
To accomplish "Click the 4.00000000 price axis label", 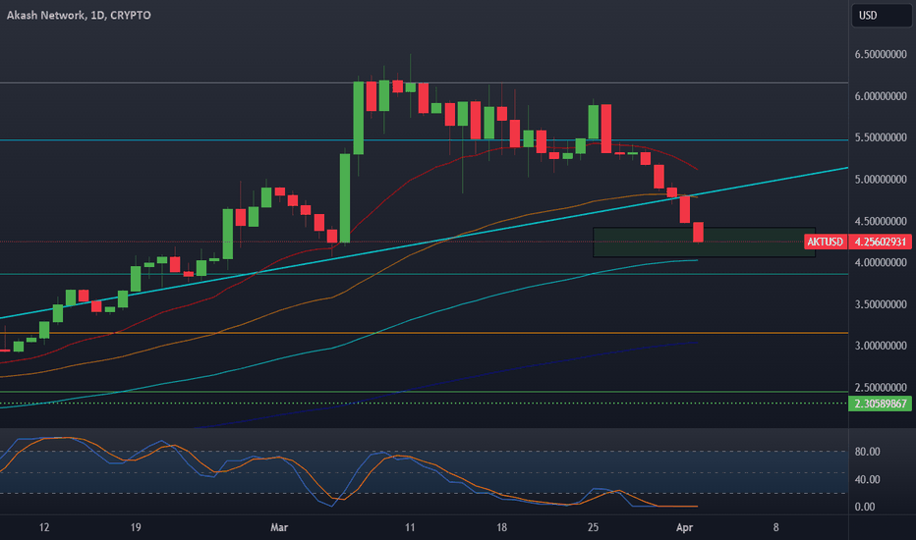I will click(881, 263).
